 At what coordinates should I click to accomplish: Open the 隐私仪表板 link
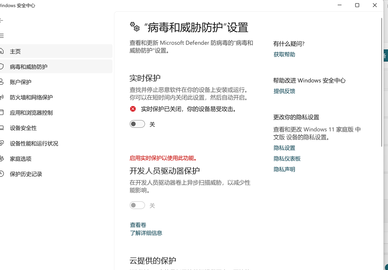(287, 159)
